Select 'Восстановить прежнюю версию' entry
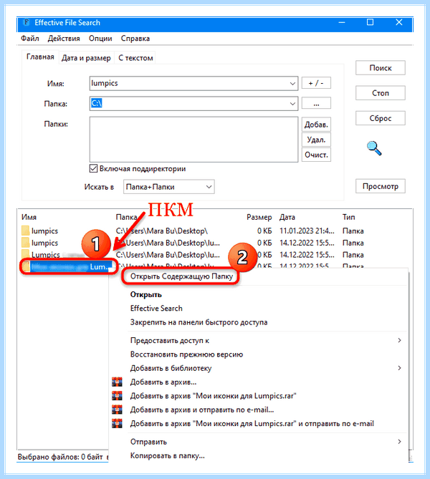Image resolution: width=430 pixels, height=479 pixels. (x=186, y=354)
